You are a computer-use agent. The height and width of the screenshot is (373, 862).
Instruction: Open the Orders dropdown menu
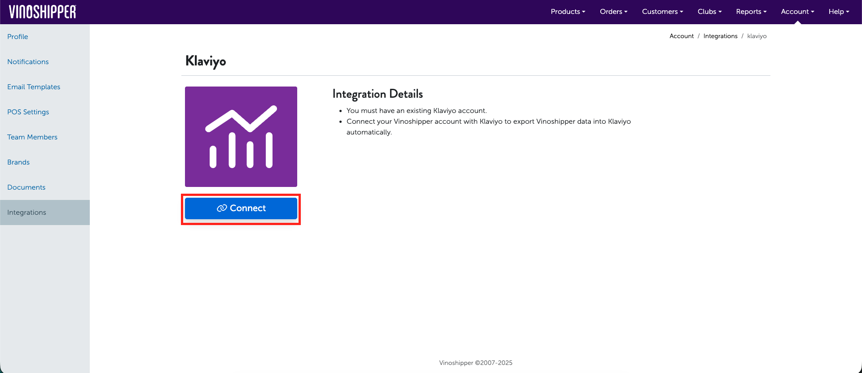(x=614, y=12)
